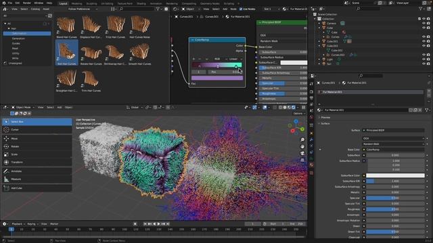Remove a ColorRamp color stop with minus
433x243 pixels.
point(200,59)
